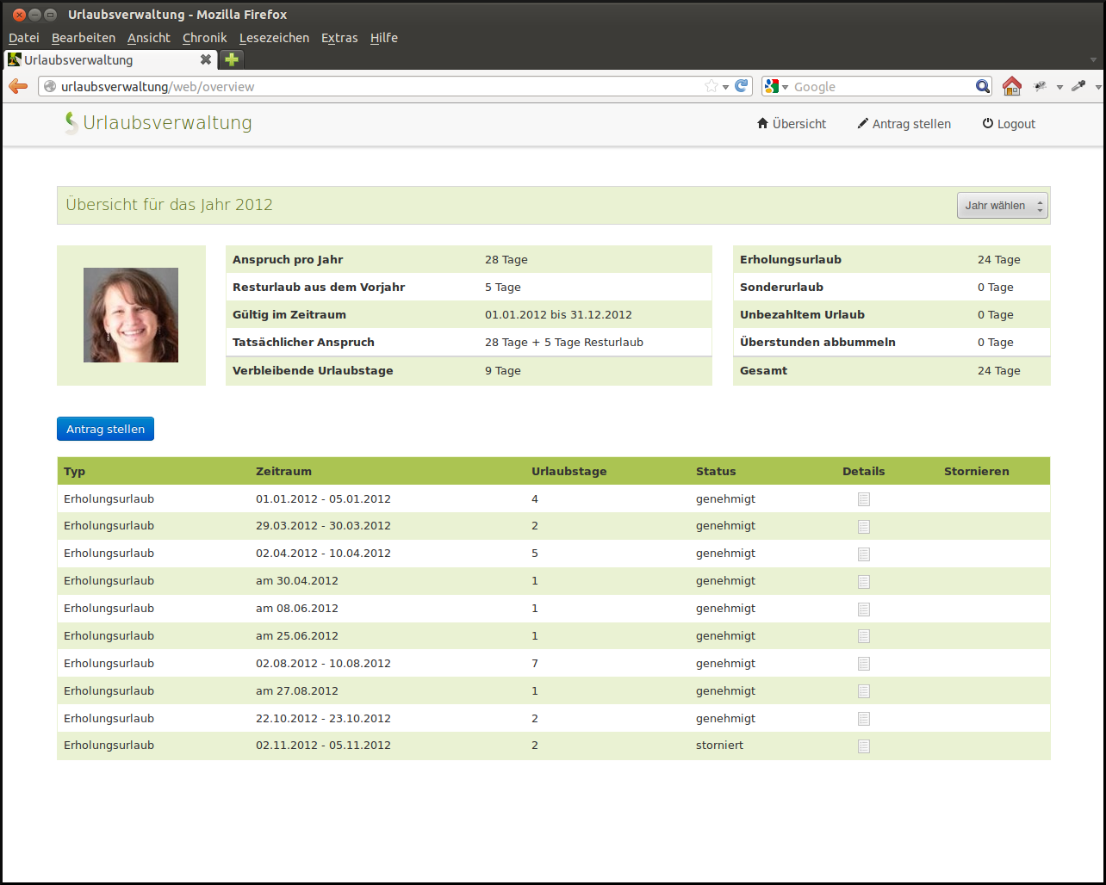Open the Lesezeichen menu
The height and width of the screenshot is (885, 1106).
pyautogui.click(x=274, y=38)
